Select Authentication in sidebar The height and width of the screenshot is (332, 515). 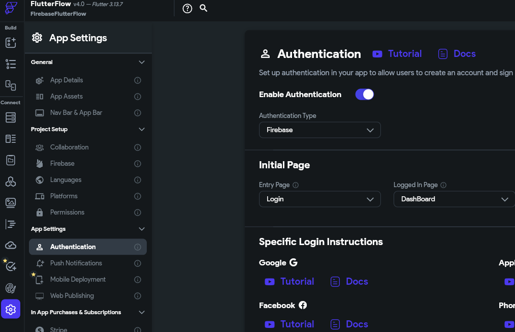pos(88,247)
